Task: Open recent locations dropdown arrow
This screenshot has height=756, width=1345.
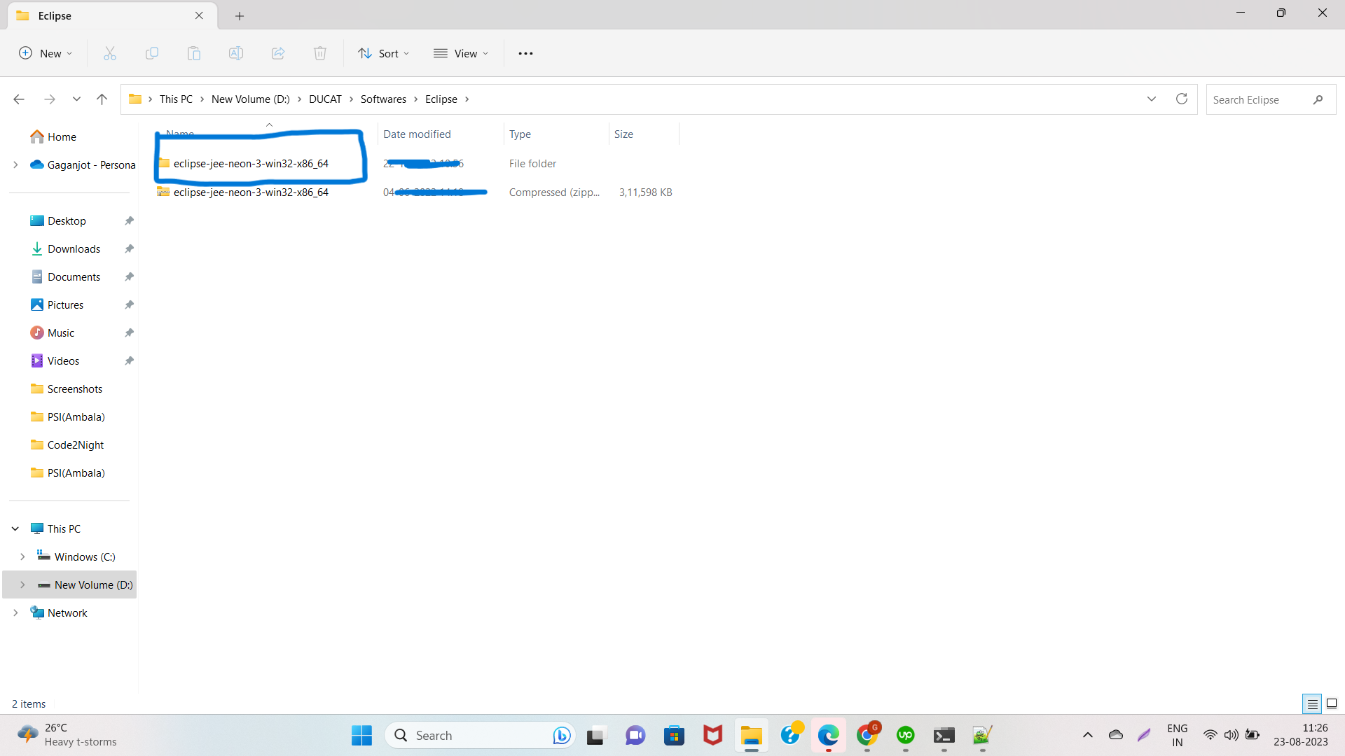Action: (76, 99)
